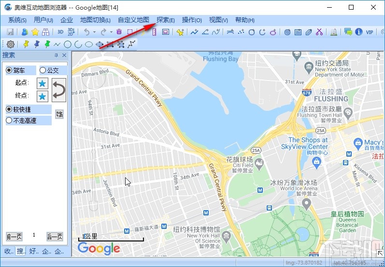This screenshot has width=385, height=267.
Task: Click the 纽约科技博物馆 museum map marker
Action: pyautogui.click(x=226, y=236)
